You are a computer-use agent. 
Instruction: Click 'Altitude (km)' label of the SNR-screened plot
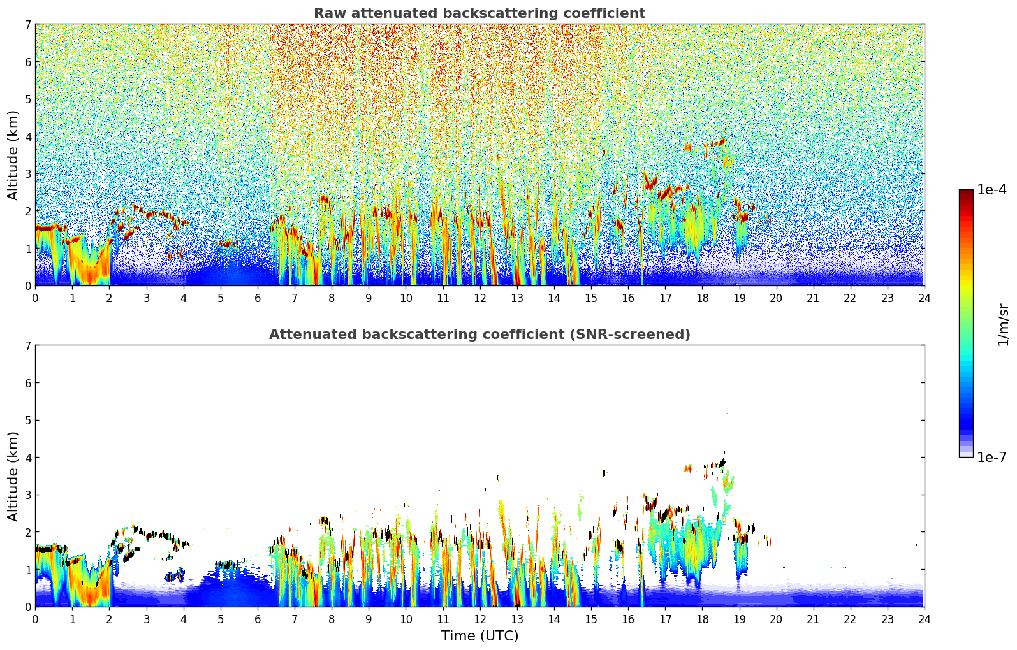click(x=13, y=476)
